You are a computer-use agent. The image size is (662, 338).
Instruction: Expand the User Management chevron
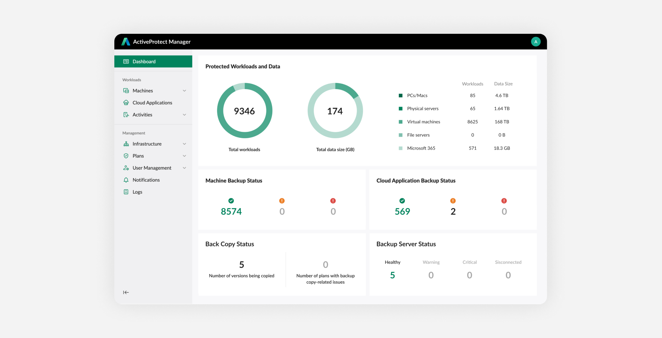[x=184, y=168]
